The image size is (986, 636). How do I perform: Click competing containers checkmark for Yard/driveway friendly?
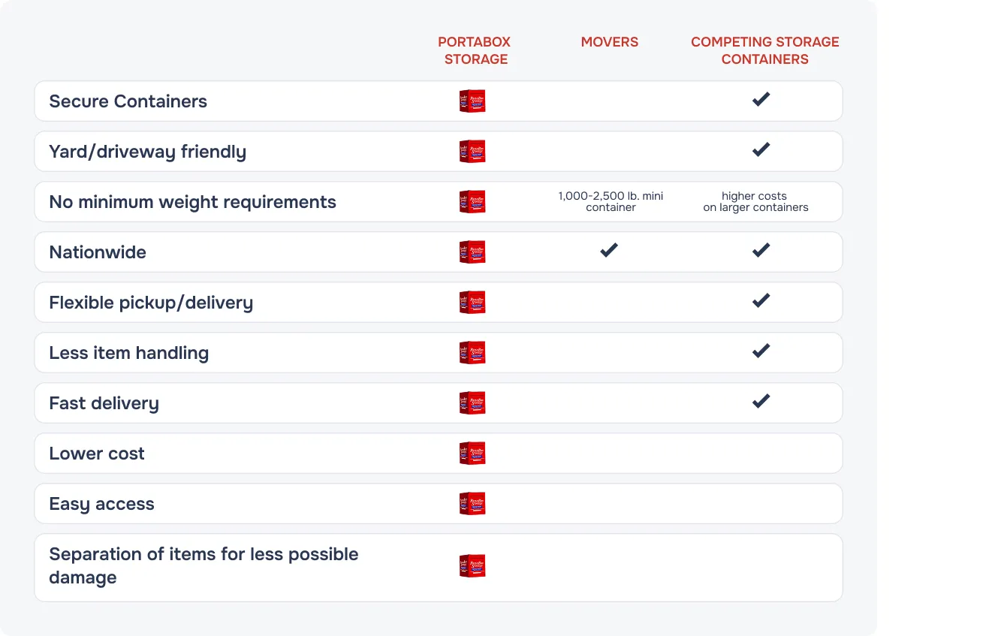[x=761, y=149]
